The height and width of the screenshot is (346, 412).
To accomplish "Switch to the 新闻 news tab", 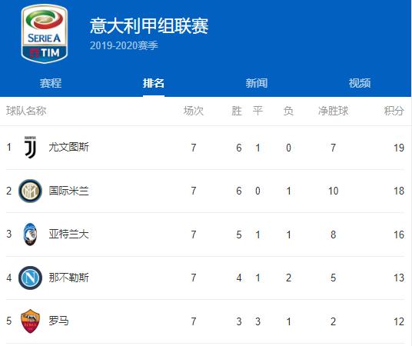I will coord(257,83).
